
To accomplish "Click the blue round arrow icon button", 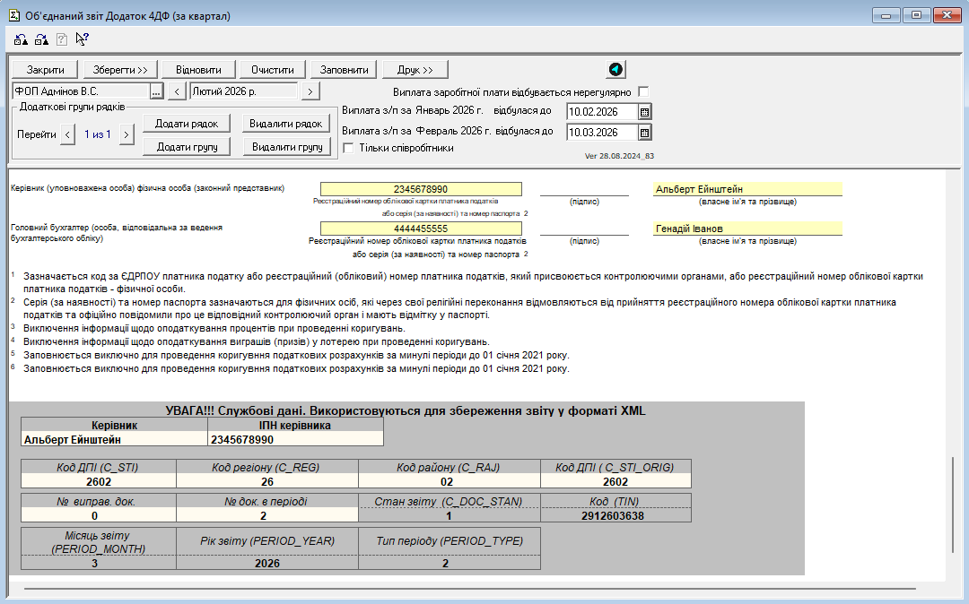I will [x=615, y=70].
